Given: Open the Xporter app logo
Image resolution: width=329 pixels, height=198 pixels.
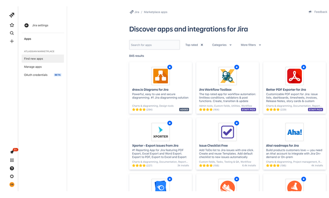Looking at the screenshot, I should tap(161, 132).
